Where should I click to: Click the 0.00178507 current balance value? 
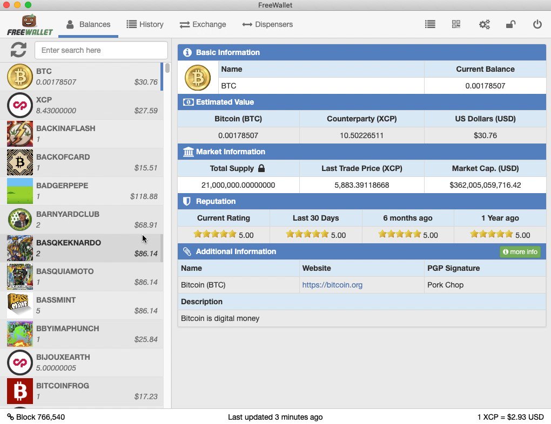[485, 86]
